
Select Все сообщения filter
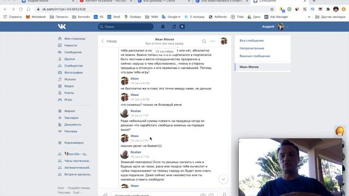click(x=251, y=41)
